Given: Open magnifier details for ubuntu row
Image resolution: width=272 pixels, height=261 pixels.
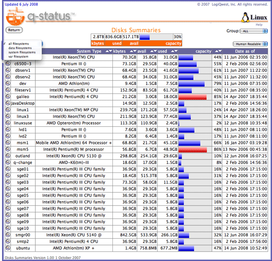Looking at the screenshot, I should point(8,248).
